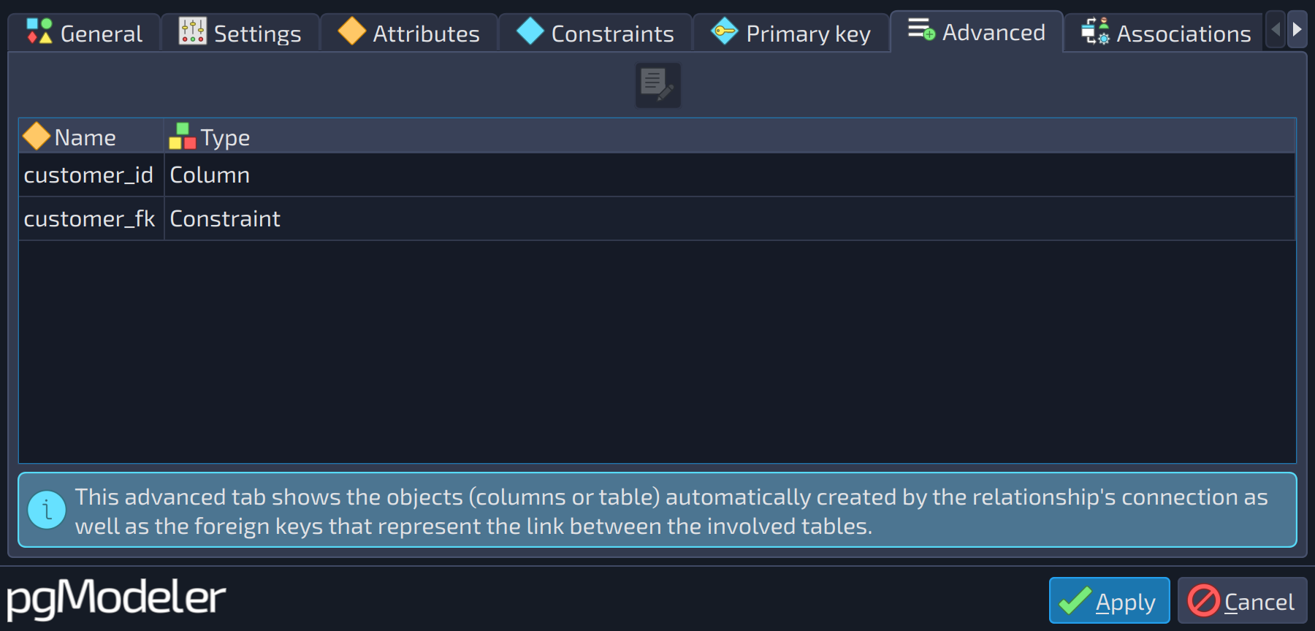Select the Primary key tab
This screenshot has height=631, width=1315.
[791, 33]
